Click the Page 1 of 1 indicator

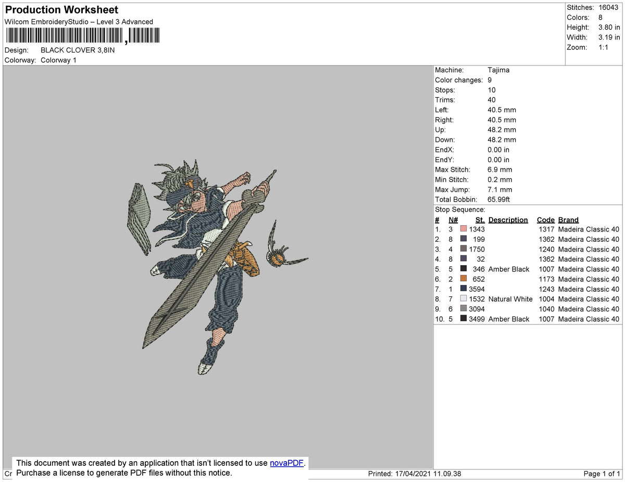point(602,474)
